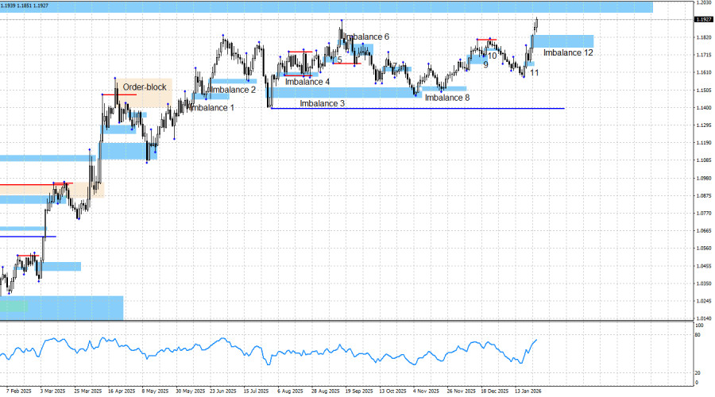
Task: Click the 'Imbalance 6' label
Action: 367,37
